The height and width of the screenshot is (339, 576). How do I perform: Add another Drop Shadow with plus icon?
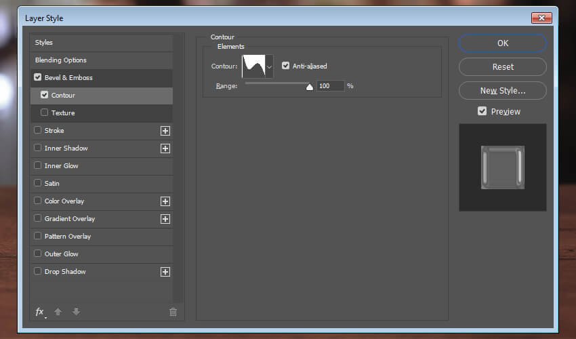[165, 272]
